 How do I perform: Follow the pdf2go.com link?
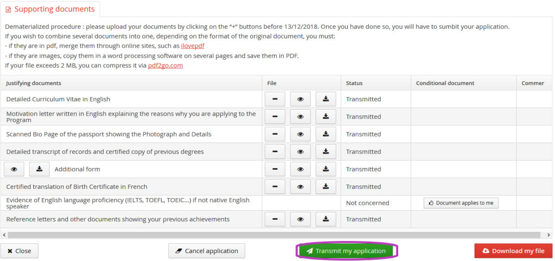click(x=165, y=66)
